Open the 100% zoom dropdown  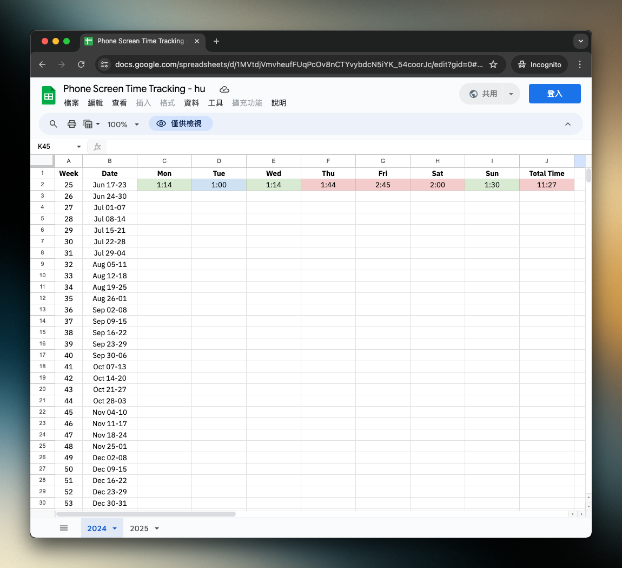click(x=123, y=125)
